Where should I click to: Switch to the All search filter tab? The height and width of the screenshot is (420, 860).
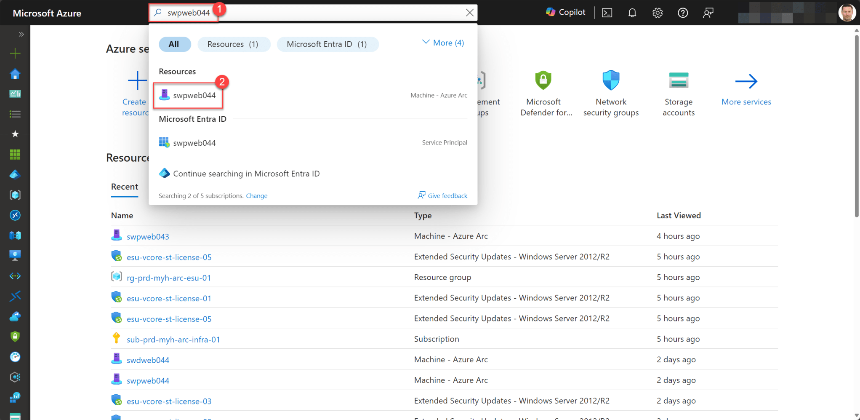(x=175, y=44)
